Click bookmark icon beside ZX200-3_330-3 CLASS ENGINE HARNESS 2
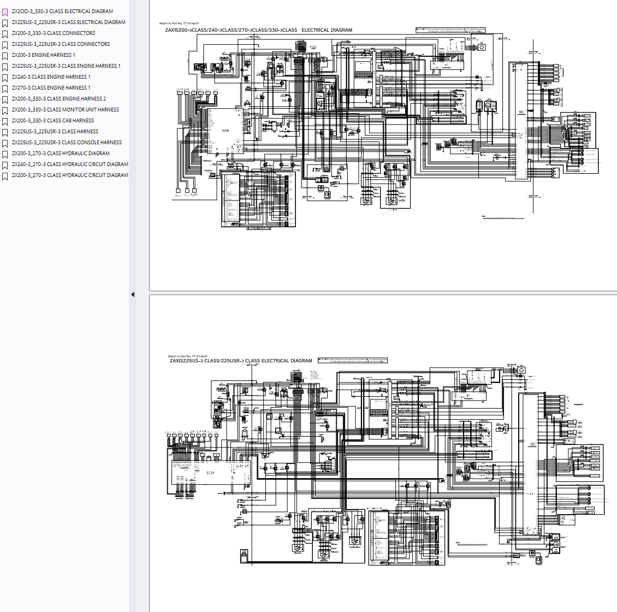Screen dimensions: 617x612 (5, 100)
